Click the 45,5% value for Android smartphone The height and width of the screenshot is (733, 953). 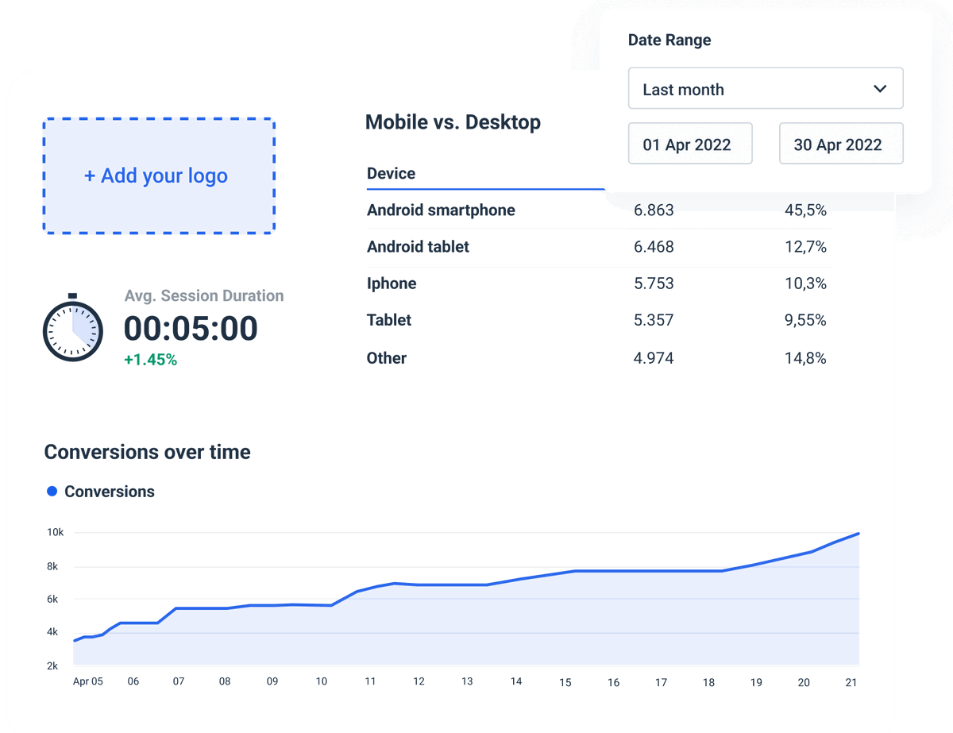pos(806,210)
